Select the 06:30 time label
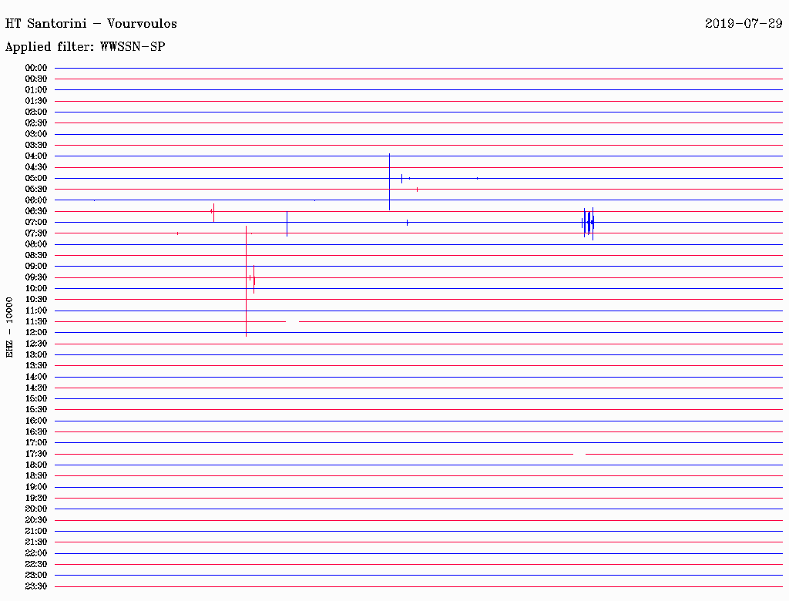Screen dimensions: 789x601 [x=36, y=211]
